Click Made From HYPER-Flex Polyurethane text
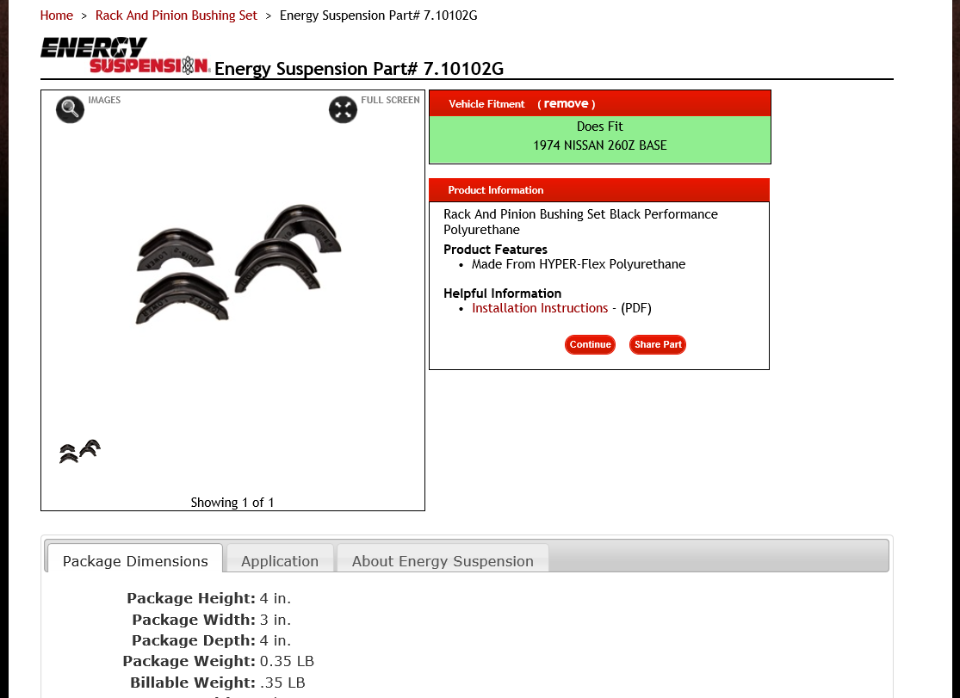The height and width of the screenshot is (698, 960). (578, 264)
